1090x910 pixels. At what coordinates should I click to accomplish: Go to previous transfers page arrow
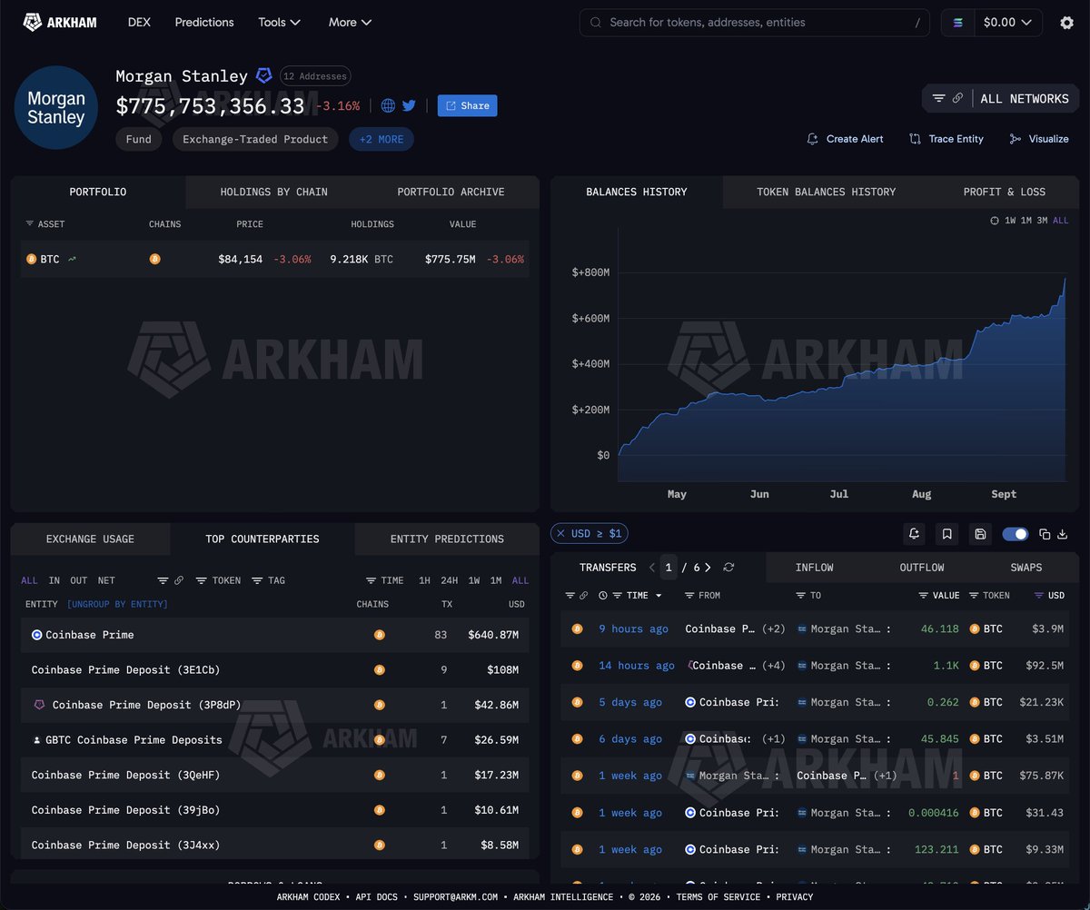(x=651, y=568)
